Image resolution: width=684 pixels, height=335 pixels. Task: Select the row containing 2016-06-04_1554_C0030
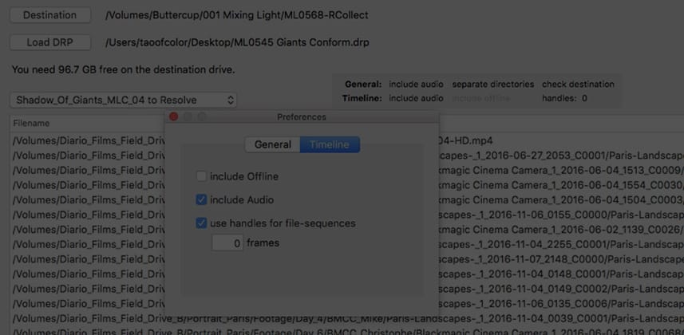tap(347, 185)
